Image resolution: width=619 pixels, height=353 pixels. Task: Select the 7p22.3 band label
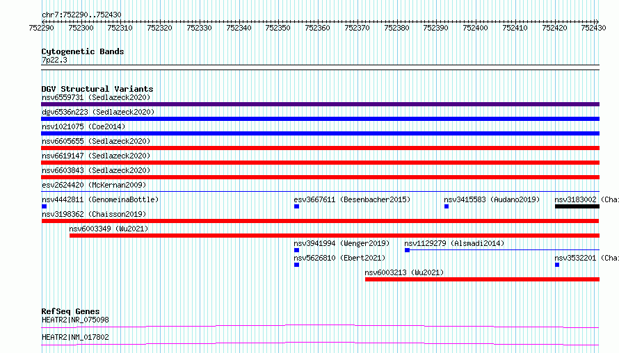54,60
